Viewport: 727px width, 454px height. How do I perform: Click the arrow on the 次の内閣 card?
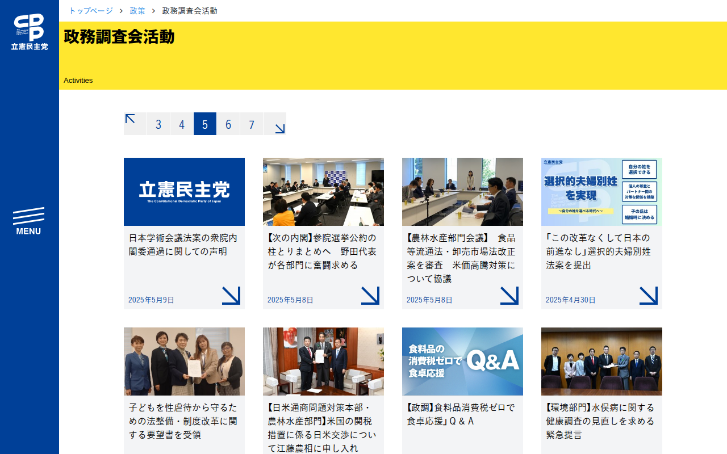370,296
